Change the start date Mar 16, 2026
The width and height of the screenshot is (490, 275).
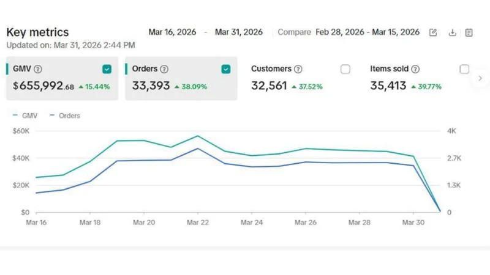click(x=172, y=32)
